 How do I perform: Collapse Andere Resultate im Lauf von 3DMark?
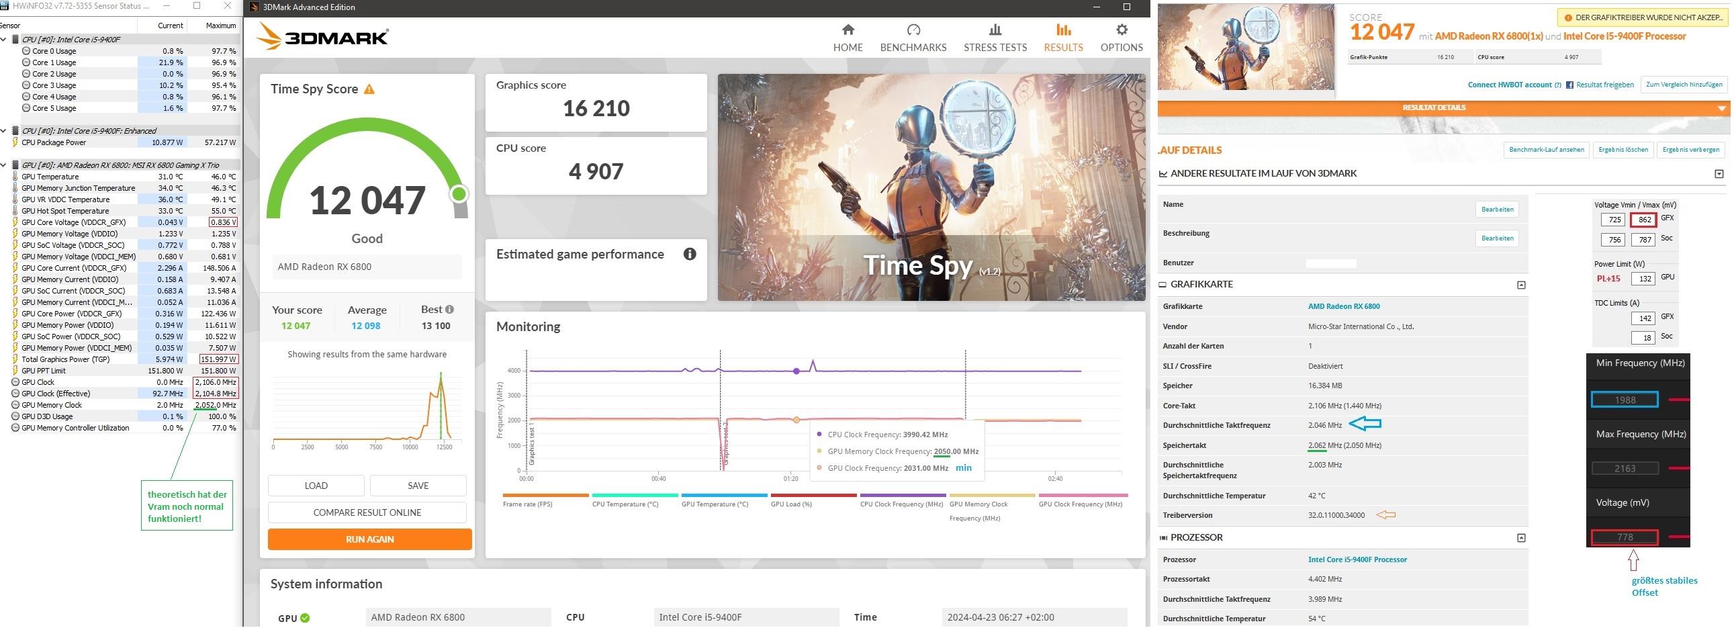click(1719, 174)
